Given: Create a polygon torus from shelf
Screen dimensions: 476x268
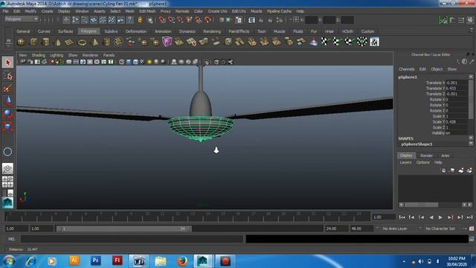Looking at the screenshot, I should (82, 42).
